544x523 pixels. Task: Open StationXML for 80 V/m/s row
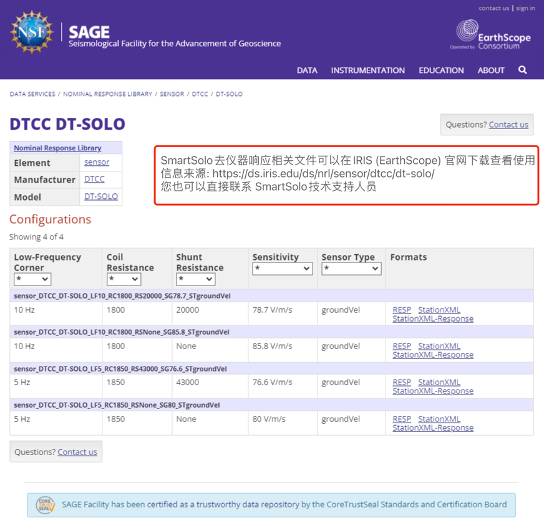[x=439, y=419]
